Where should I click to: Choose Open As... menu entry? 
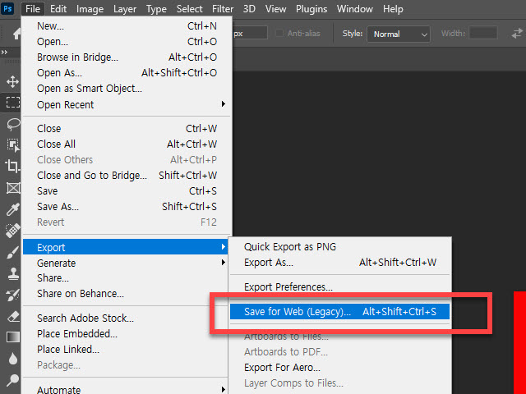click(x=127, y=73)
